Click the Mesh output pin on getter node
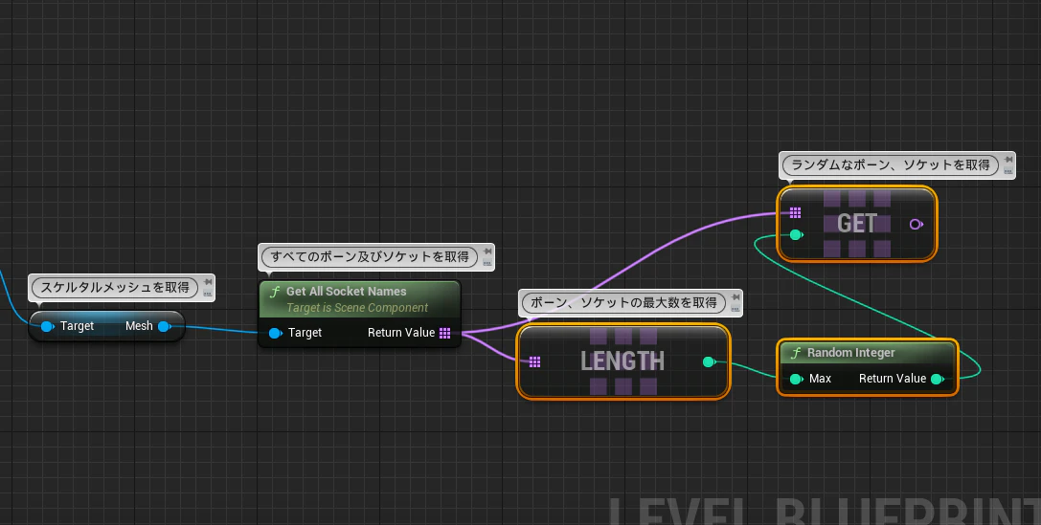1041x525 pixels. (x=164, y=326)
